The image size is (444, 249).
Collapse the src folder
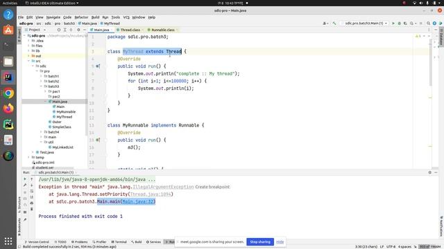click(29, 61)
